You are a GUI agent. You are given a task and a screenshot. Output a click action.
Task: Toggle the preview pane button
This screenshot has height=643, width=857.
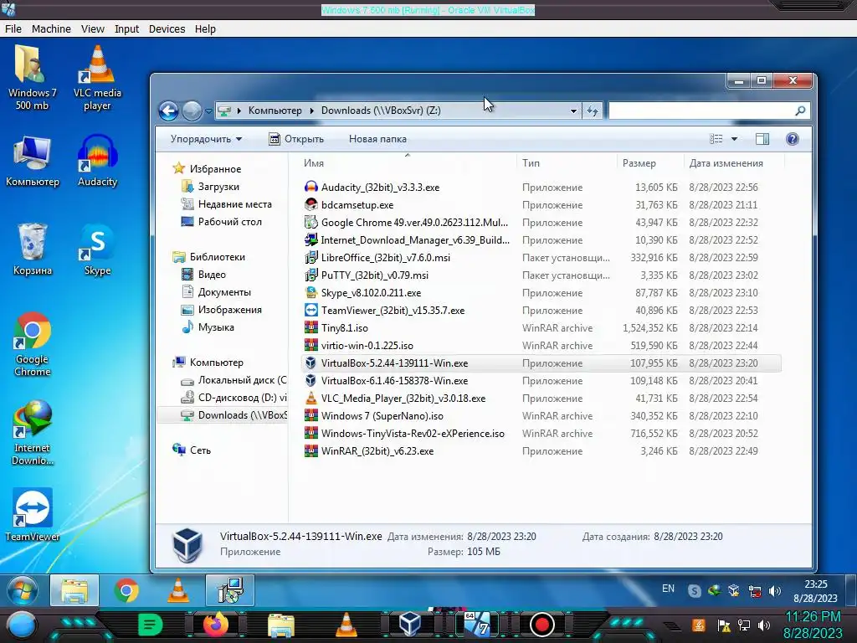tap(762, 139)
